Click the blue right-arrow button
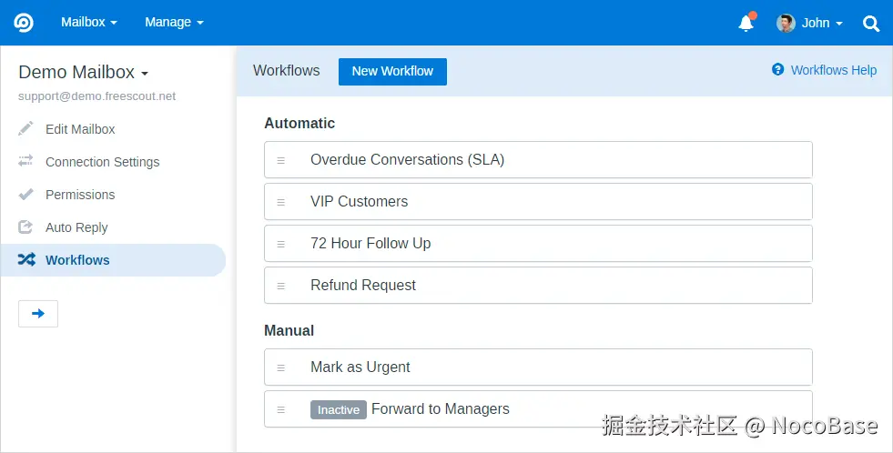This screenshot has height=453, width=893. tap(38, 313)
